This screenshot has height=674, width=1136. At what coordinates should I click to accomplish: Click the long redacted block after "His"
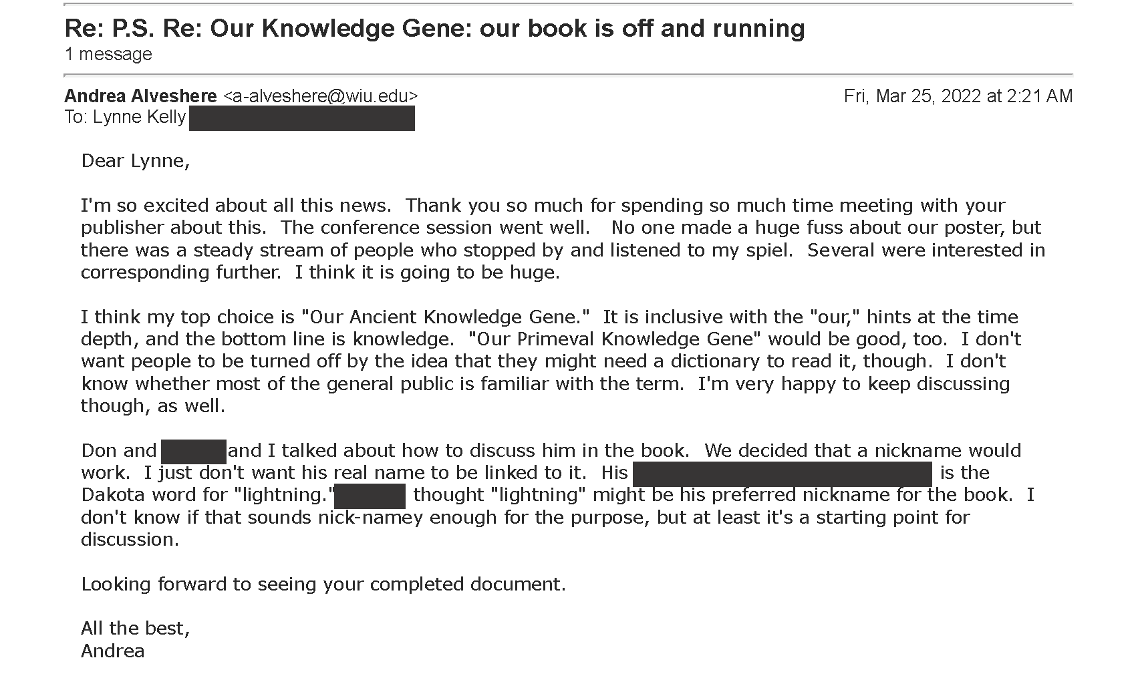point(782,474)
